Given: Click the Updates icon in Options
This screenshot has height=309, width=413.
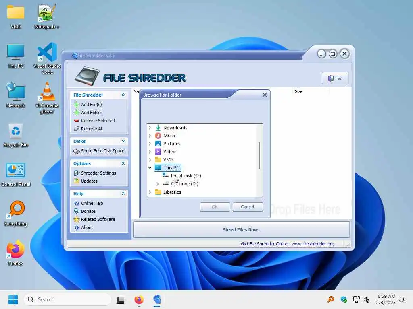Looking at the screenshot, I should 77,181.
